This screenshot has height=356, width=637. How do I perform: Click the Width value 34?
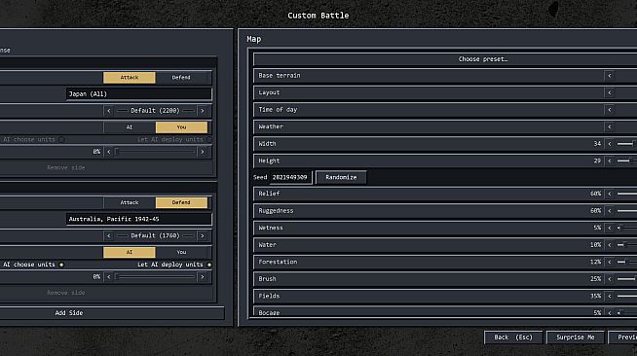[597, 144]
